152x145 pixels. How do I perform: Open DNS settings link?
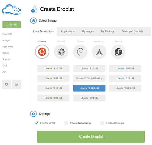pyautogui.click(x=5, y=65)
